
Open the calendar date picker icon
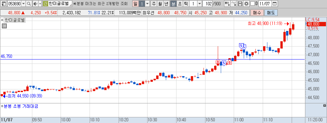point(275,4)
